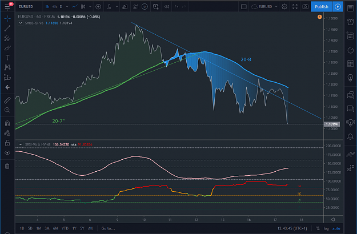
Task: Open the notifications bell panel
Action: (x=350, y=136)
